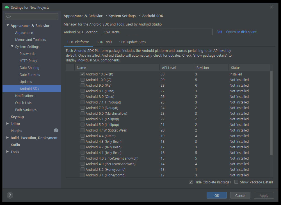The height and width of the screenshot is (205, 281).
Task: Click the help question mark icon
Action: 10,195
